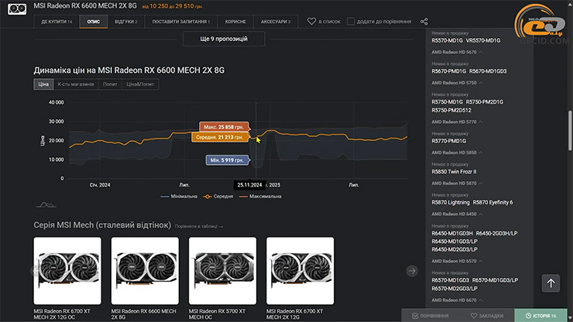This screenshot has height=322, width=573.
Task: Click the previous arrow in MSI Mech carousel
Action: coord(33,271)
